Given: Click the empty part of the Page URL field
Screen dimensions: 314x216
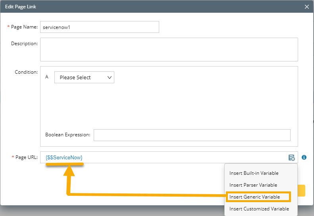Looking at the screenshot, I should (x=183, y=158).
